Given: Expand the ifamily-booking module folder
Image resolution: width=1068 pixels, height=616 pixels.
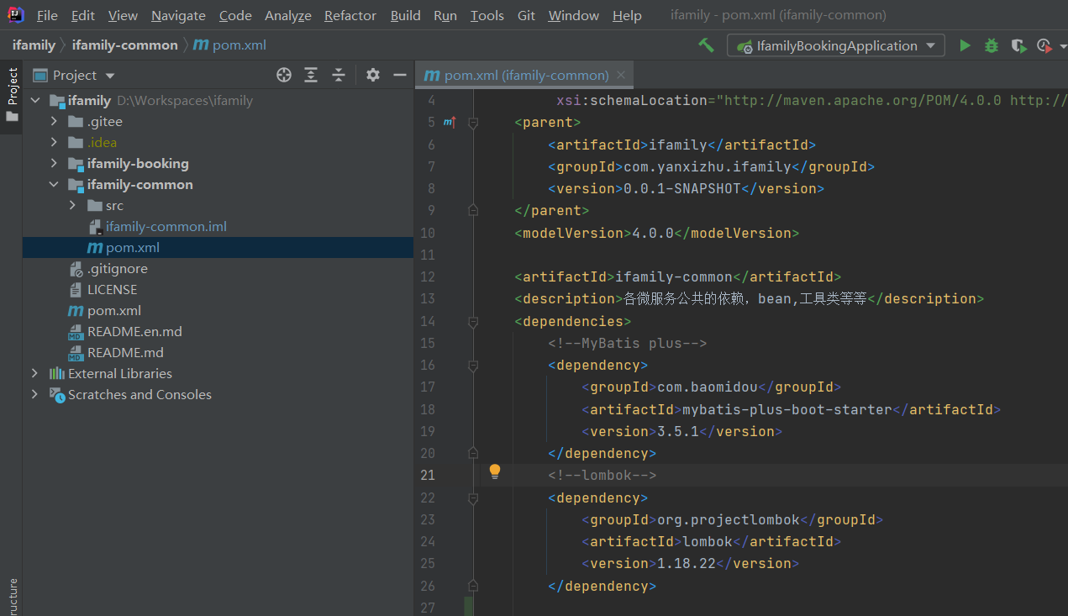Looking at the screenshot, I should coord(55,163).
